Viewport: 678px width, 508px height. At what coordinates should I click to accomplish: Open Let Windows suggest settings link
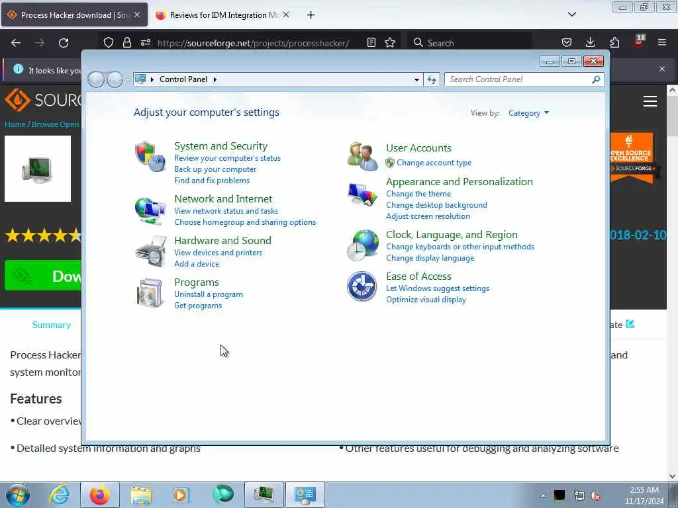[x=437, y=288]
